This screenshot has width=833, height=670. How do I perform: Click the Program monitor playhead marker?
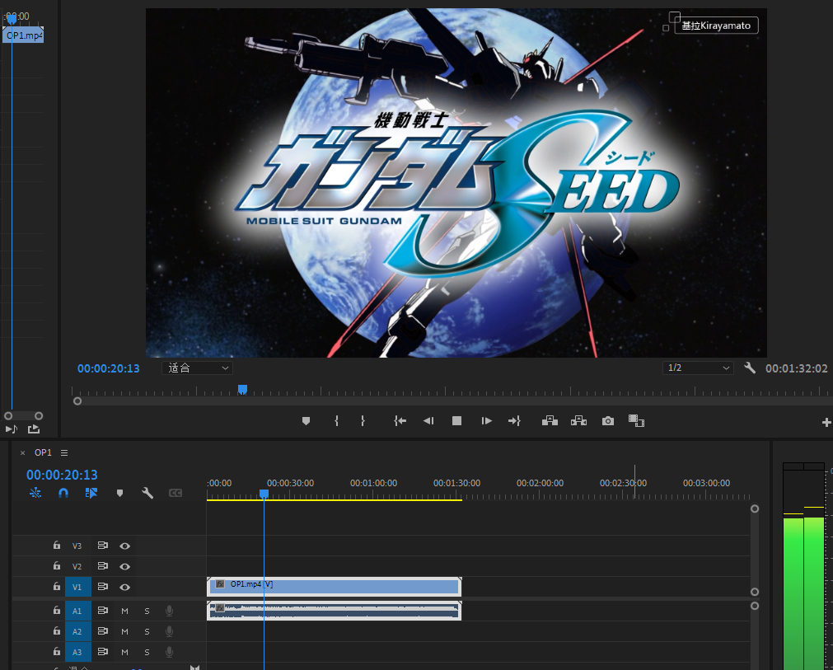pyautogui.click(x=242, y=390)
